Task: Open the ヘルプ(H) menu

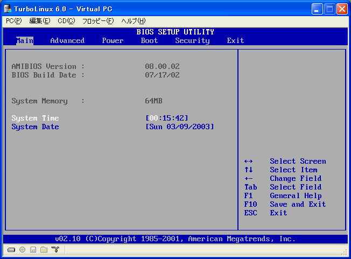Action: [133, 21]
